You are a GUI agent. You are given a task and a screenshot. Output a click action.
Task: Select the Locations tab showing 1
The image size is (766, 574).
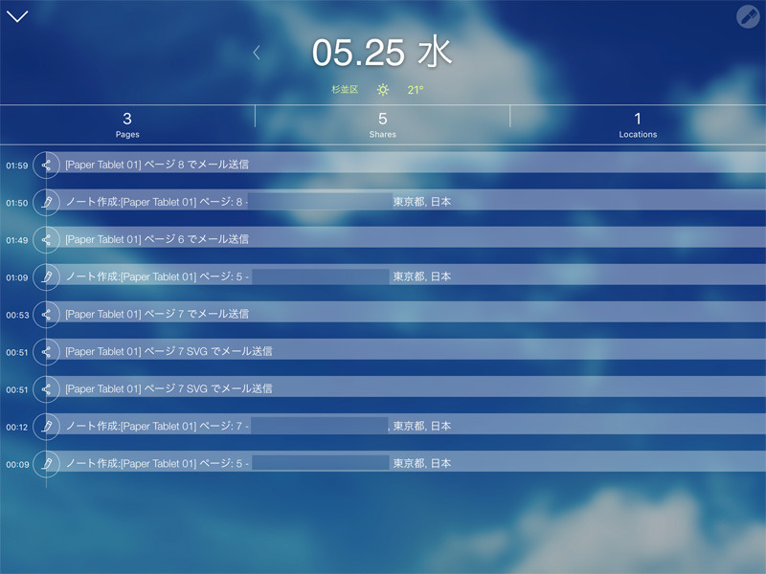coord(638,124)
